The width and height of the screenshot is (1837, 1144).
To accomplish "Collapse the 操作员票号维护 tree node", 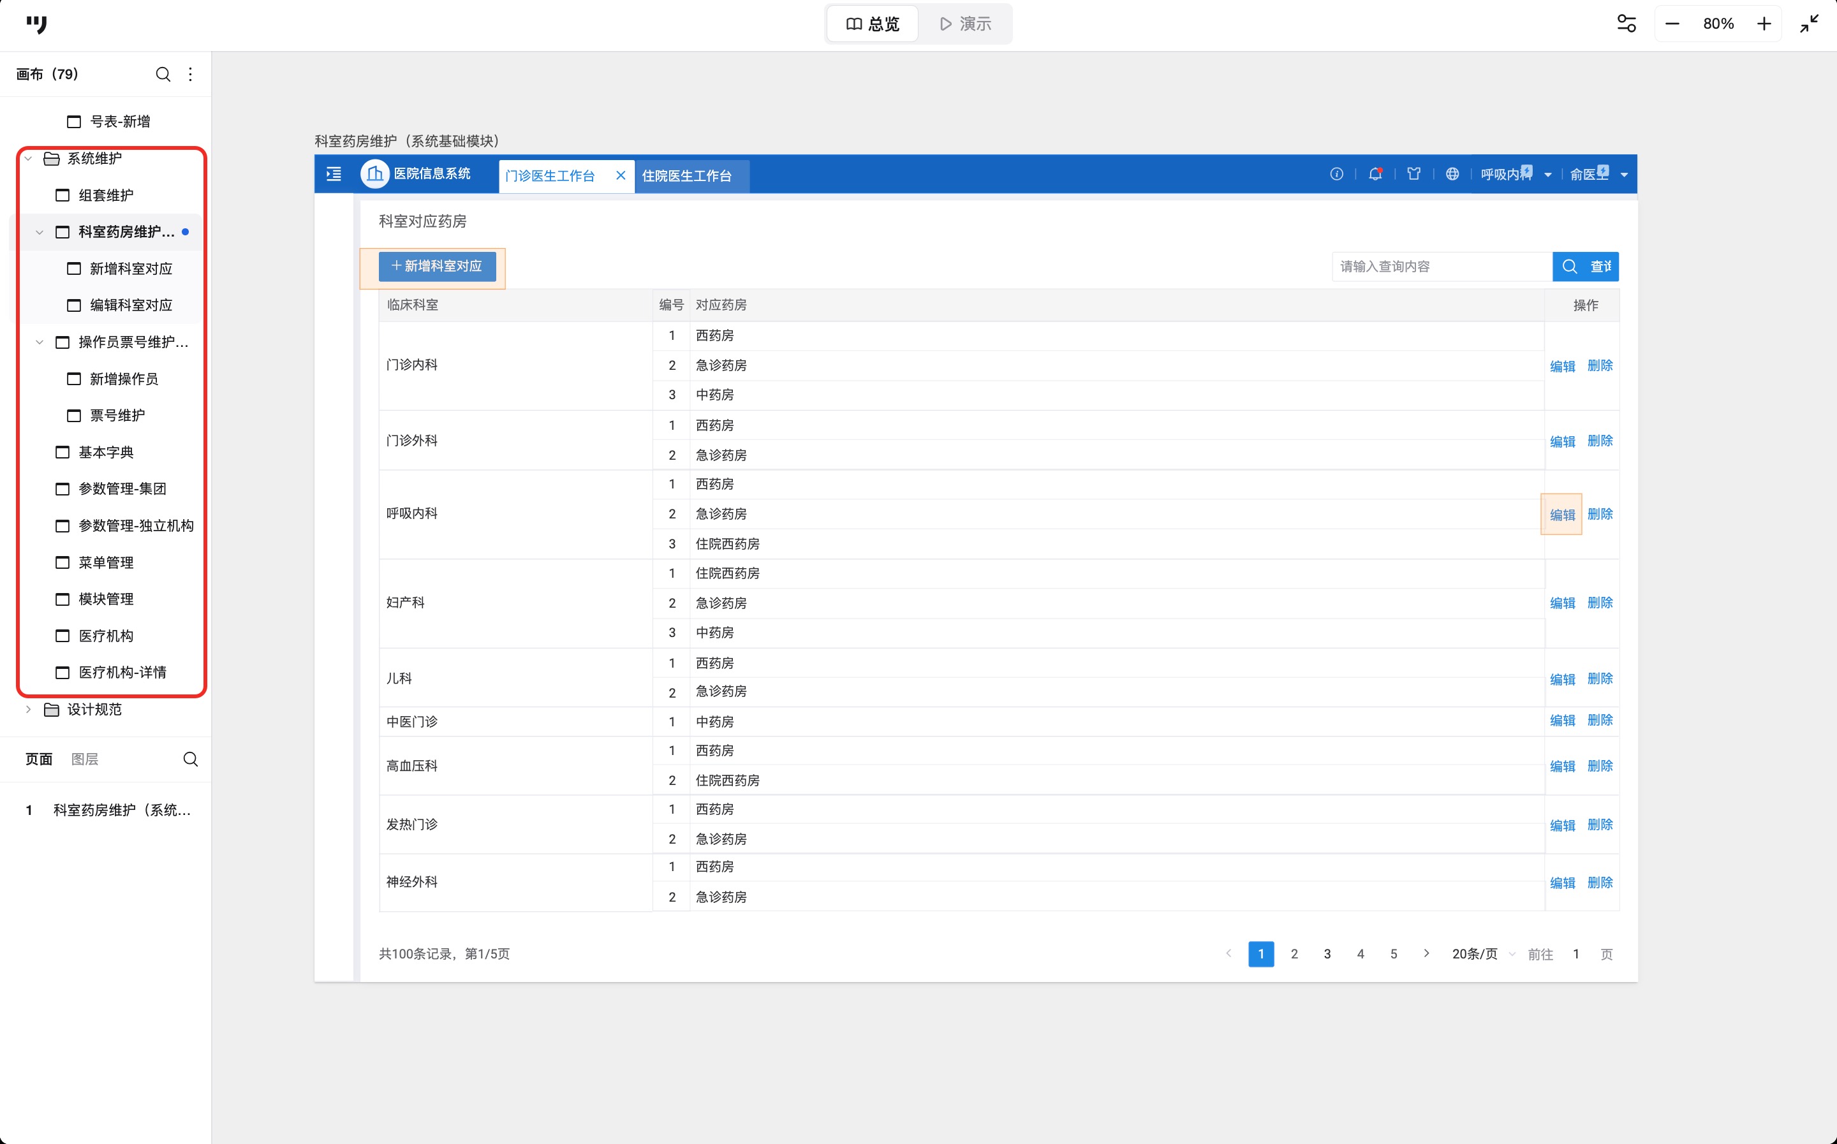I will (x=40, y=342).
